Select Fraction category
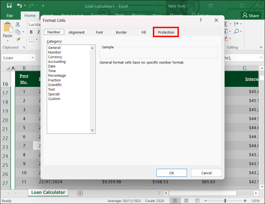The image size is (265, 204). click(55, 80)
